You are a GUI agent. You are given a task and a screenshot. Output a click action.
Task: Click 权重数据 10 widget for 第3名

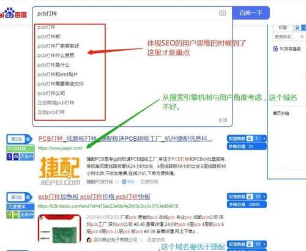(x=247, y=197)
